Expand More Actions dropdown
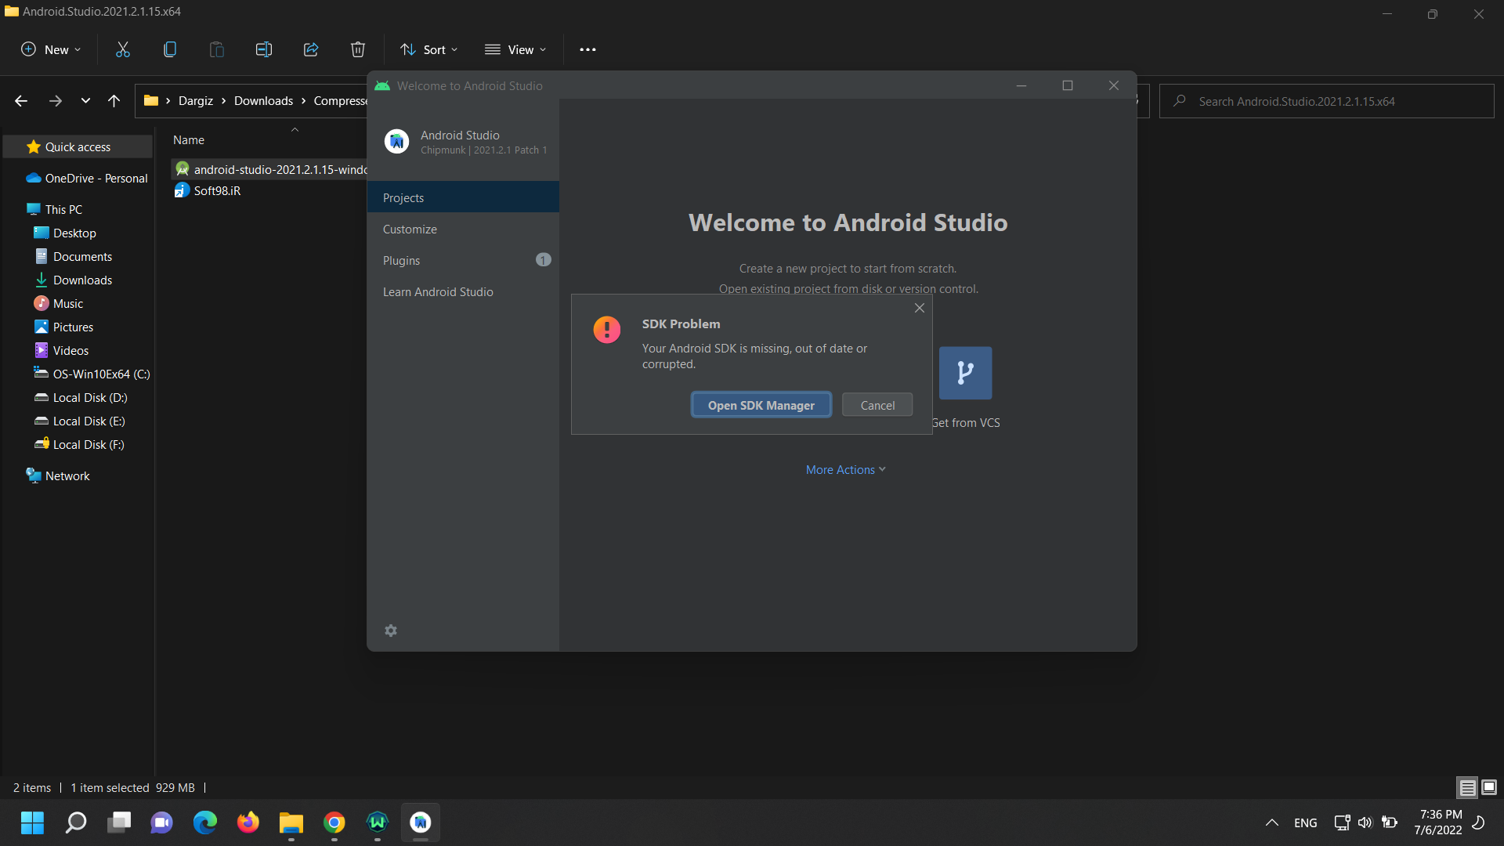 847,469
